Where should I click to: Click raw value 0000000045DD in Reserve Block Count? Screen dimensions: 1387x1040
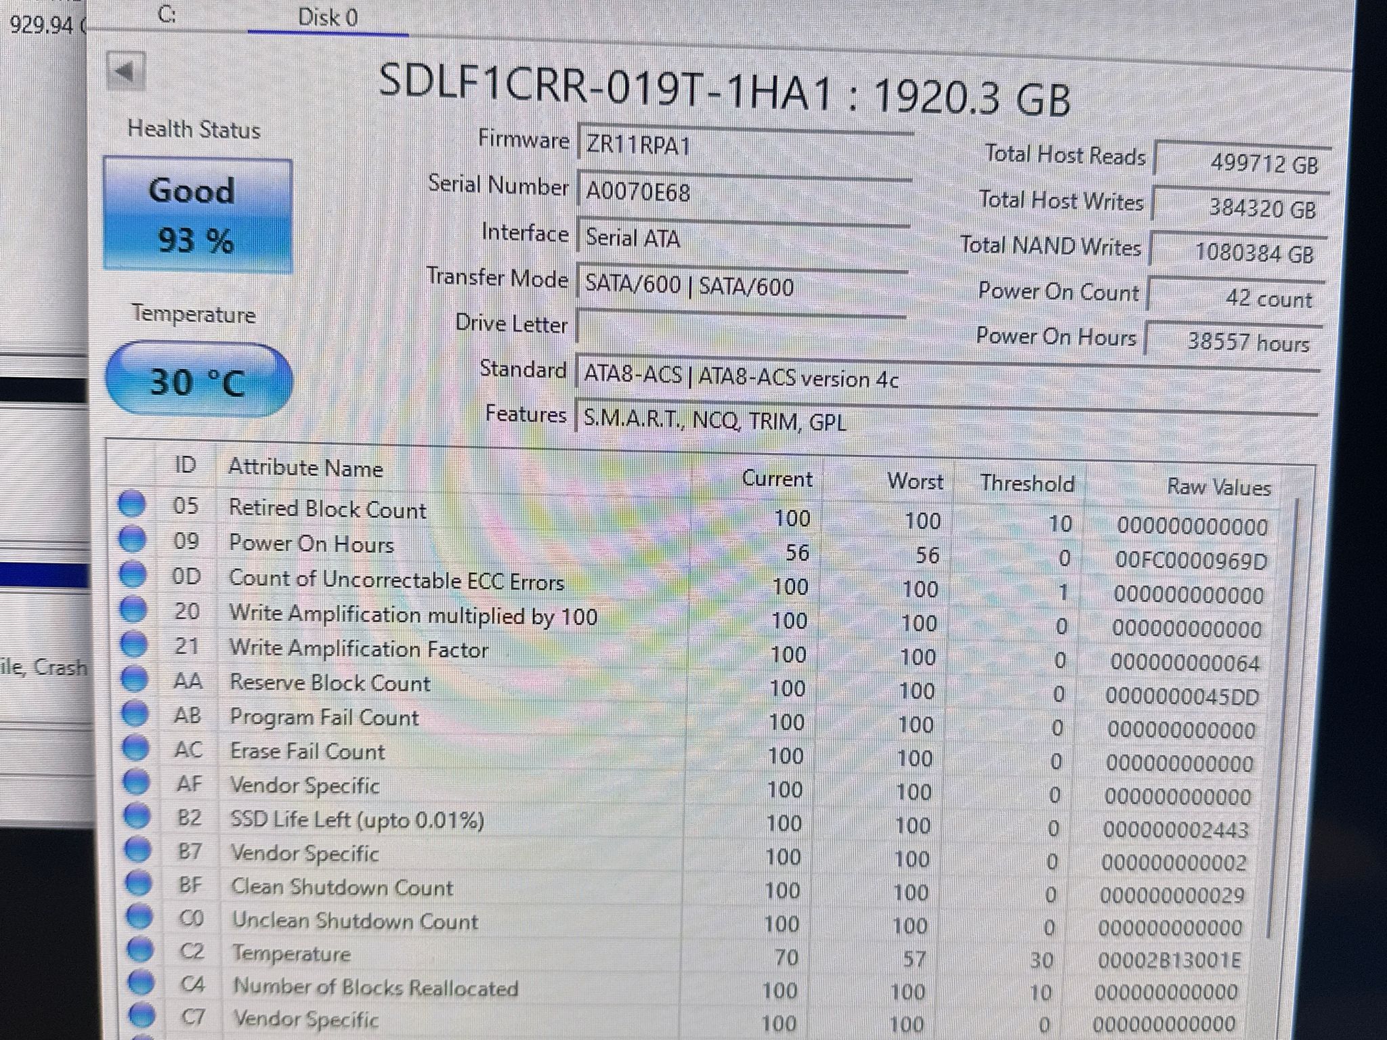[x=1182, y=695]
